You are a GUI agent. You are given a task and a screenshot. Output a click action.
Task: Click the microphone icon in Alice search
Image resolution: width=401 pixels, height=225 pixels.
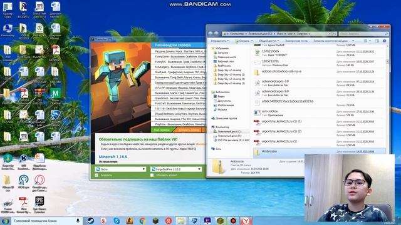[78, 221]
